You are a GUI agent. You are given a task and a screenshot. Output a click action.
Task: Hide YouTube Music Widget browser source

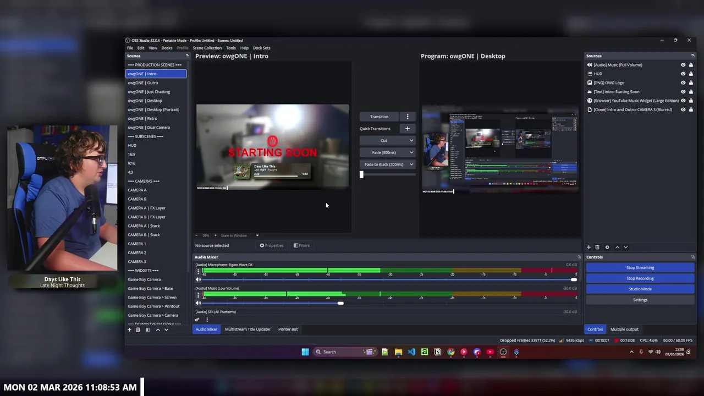(683, 101)
